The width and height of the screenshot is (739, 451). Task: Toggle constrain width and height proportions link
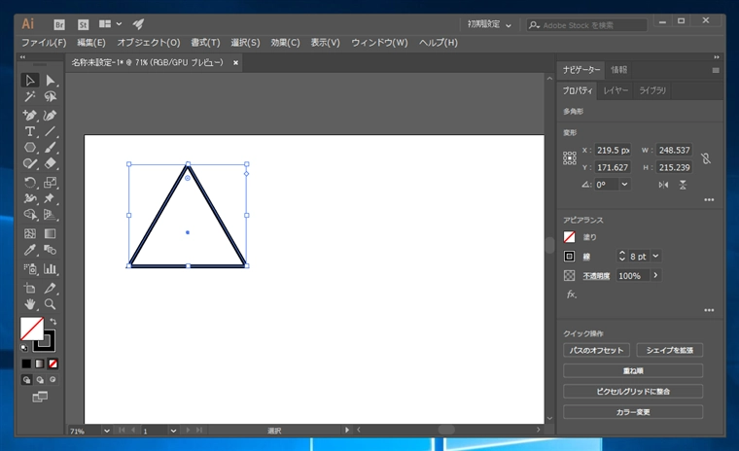click(x=706, y=158)
